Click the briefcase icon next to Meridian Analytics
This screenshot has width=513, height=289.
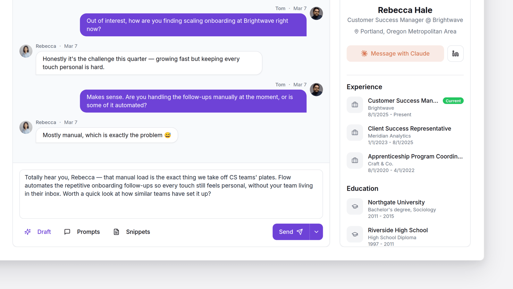click(x=355, y=133)
